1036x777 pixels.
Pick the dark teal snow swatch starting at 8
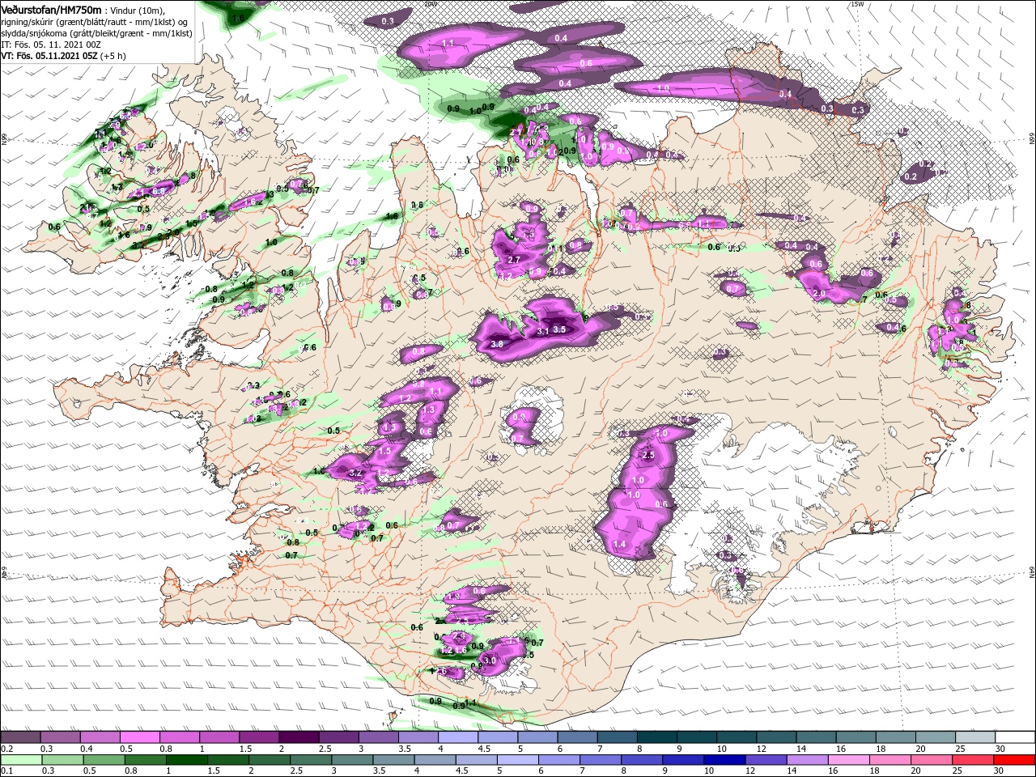657,738
